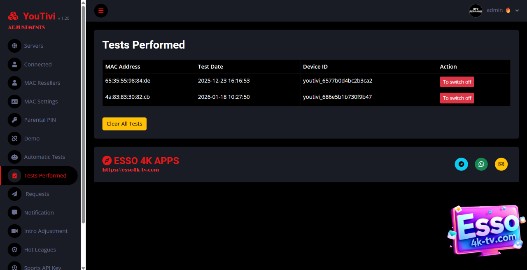Click the Servers globe icon
Screen dimensions: 527x270
14,46
